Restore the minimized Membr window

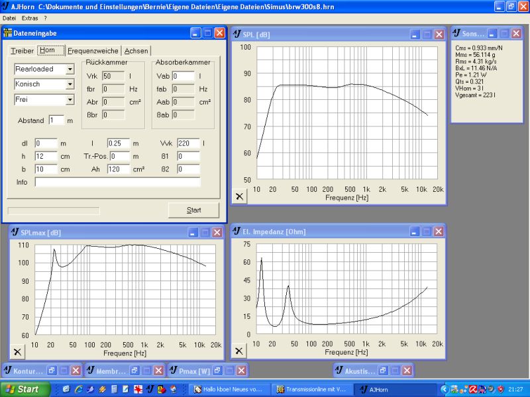(134, 371)
